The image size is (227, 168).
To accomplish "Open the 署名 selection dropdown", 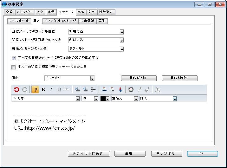I will 69,78.
